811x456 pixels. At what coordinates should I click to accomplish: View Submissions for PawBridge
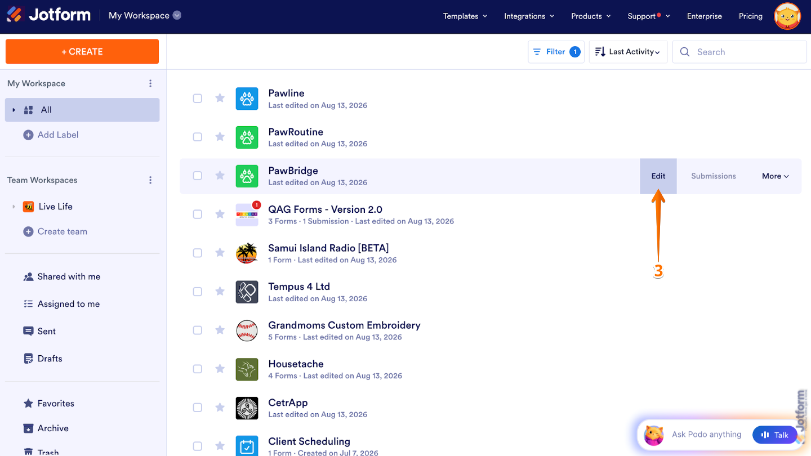pos(714,176)
